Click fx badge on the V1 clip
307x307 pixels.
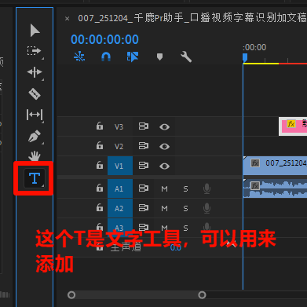click(x=254, y=163)
